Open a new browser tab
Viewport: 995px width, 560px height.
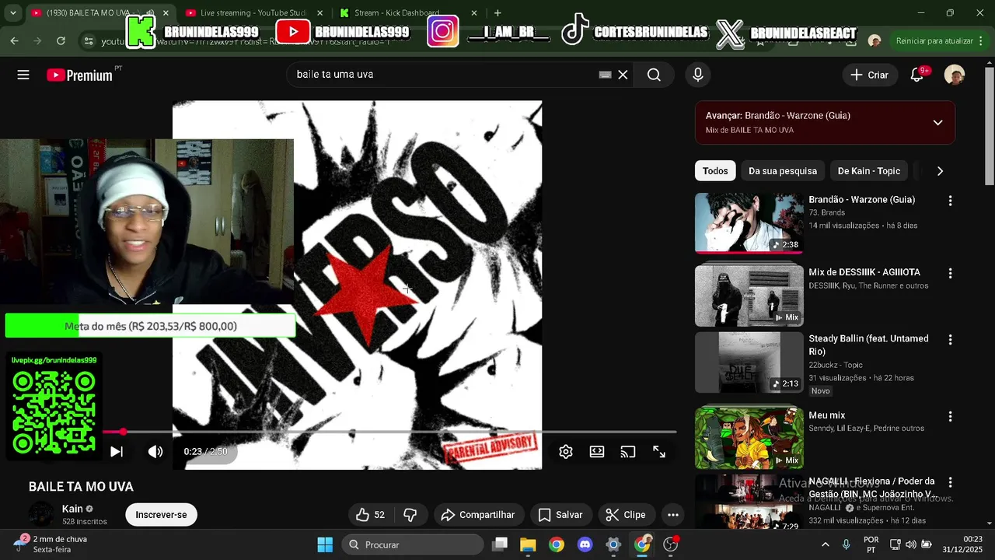497,12
